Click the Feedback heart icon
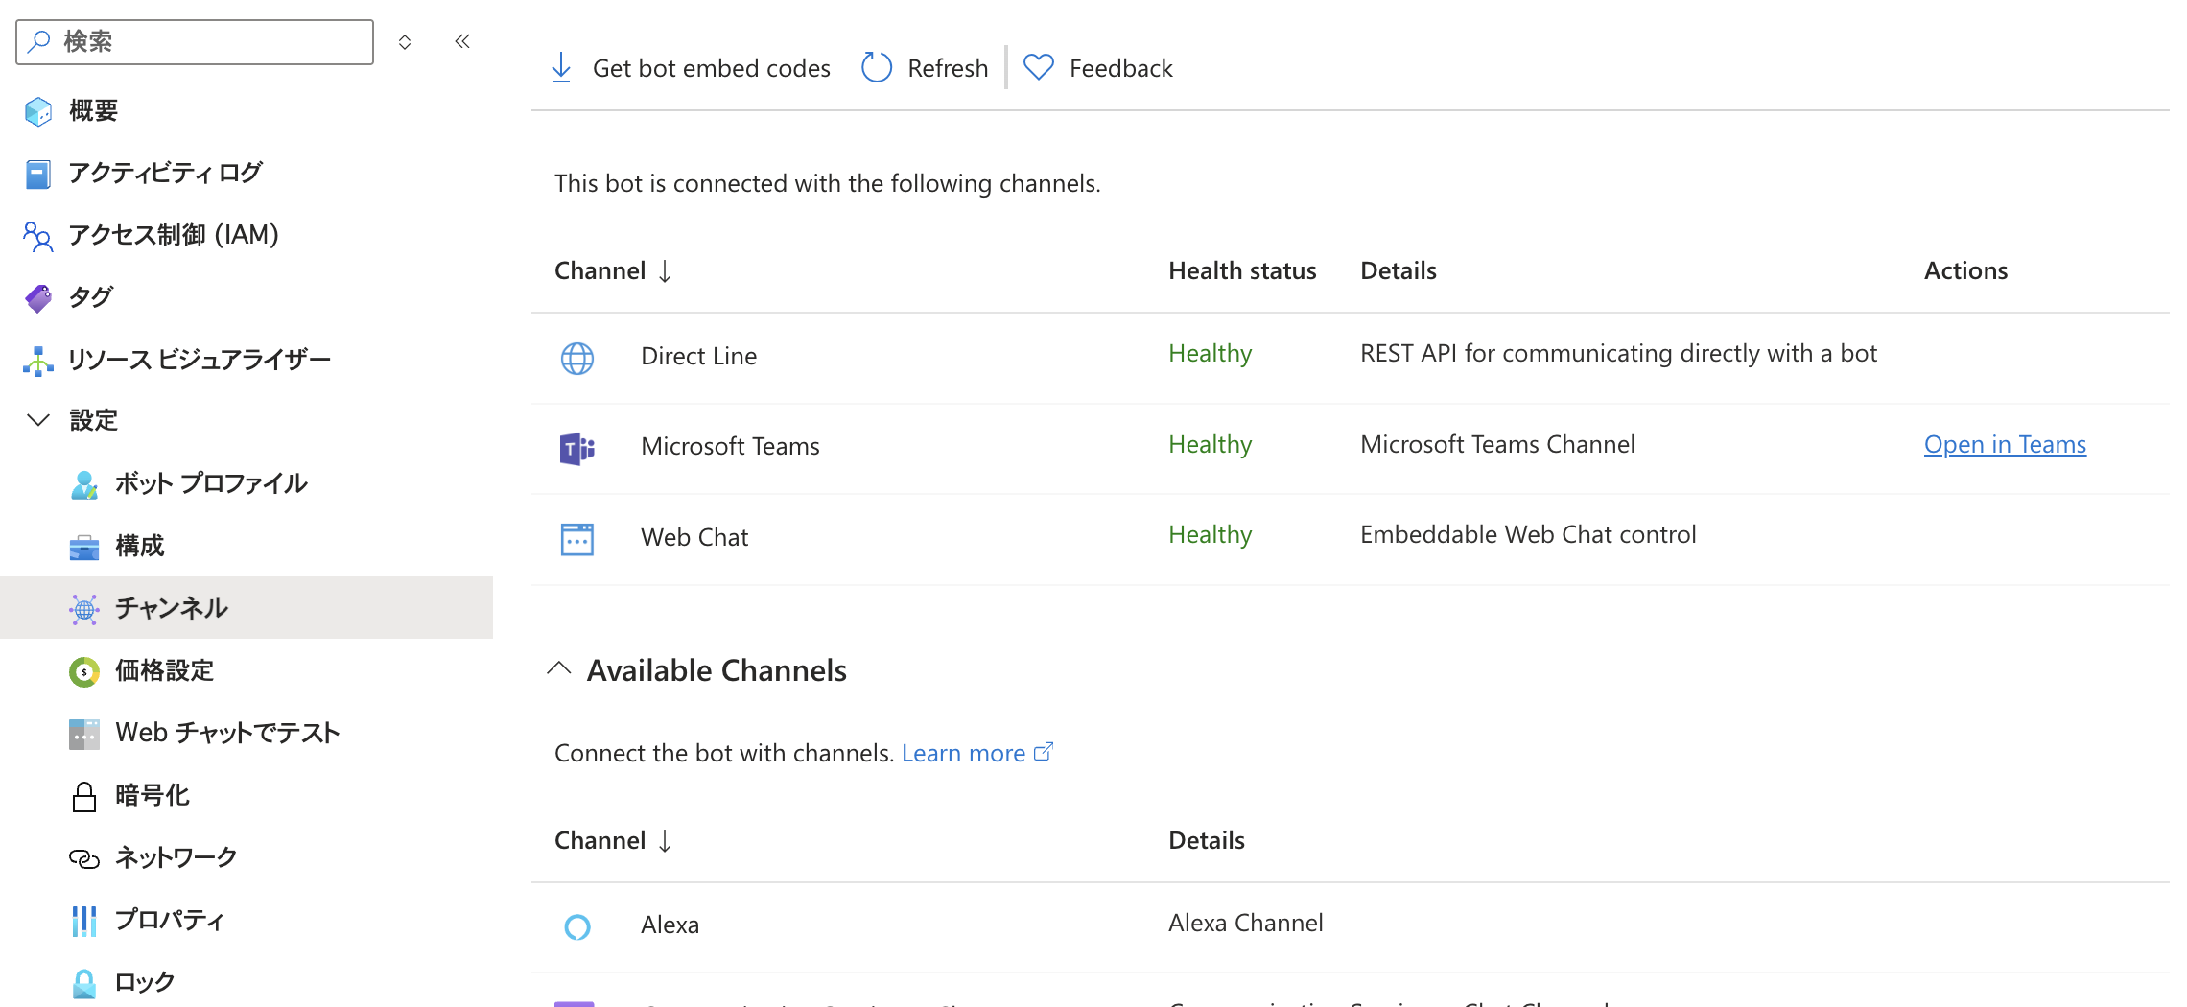Viewport: 2187px width, 1007px height. pyautogui.click(x=1038, y=68)
